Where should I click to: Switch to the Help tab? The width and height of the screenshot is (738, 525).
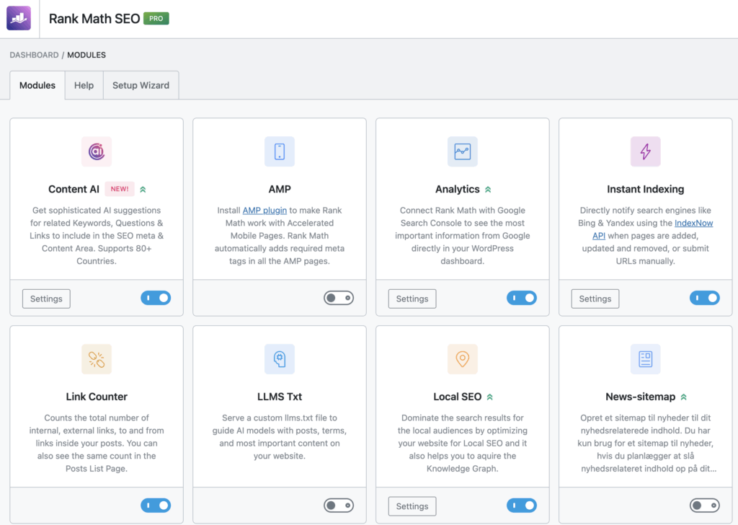coord(84,85)
